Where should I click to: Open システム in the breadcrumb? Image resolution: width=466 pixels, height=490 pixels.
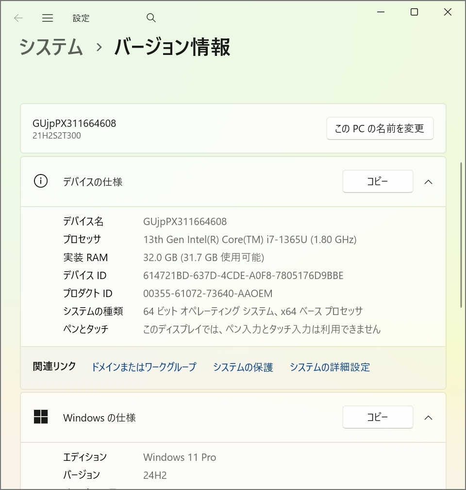[50, 48]
